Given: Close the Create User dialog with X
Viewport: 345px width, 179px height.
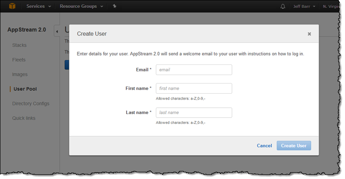Looking at the screenshot, I should pos(309,34).
